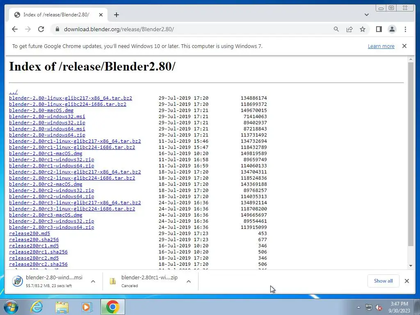The height and width of the screenshot is (315, 420).
Task: View site security lock information
Action: click(x=57, y=29)
